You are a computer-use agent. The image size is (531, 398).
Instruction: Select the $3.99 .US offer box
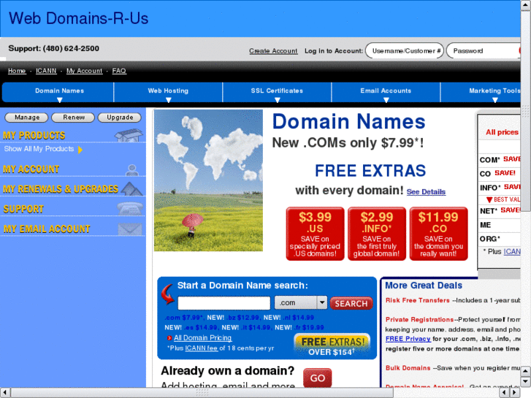coord(315,234)
